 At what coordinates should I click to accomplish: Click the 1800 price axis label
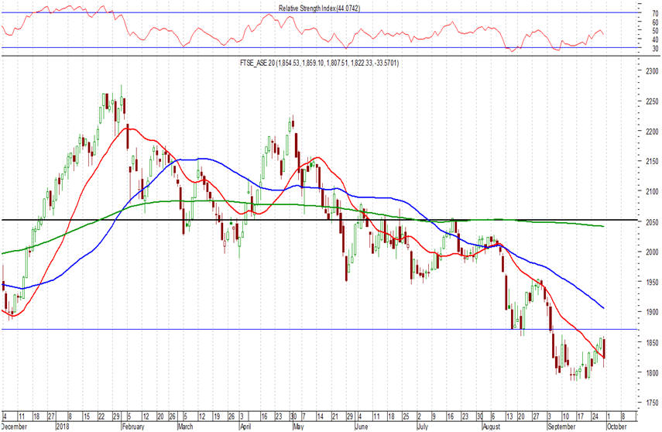tap(652, 373)
